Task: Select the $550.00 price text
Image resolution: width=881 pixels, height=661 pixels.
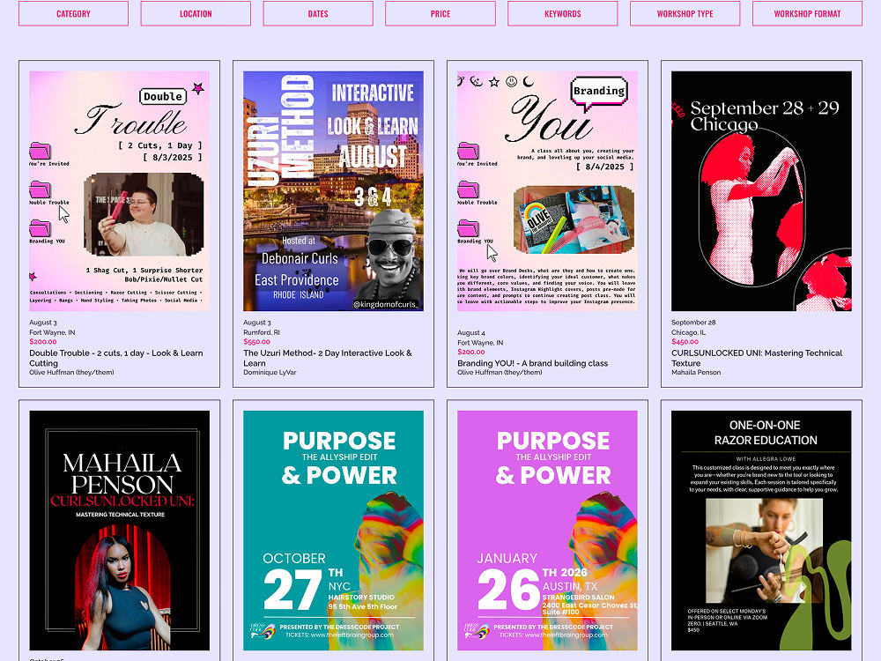Action: (256, 342)
